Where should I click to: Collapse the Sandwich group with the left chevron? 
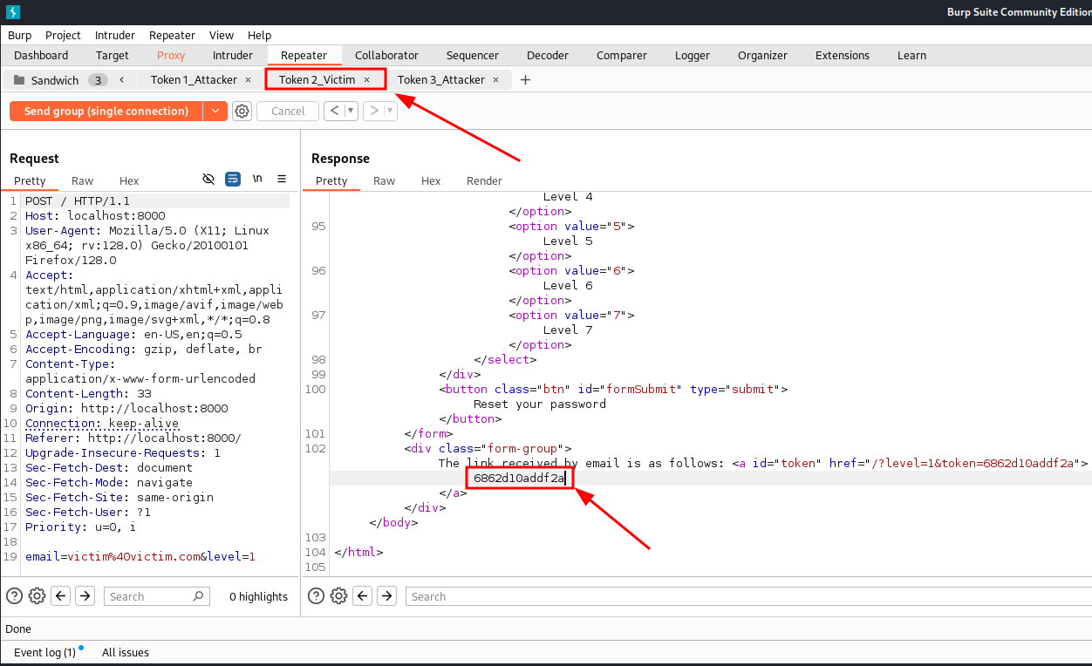tap(122, 79)
